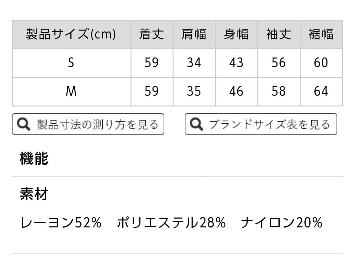Select the size M row label
This screenshot has width=355, height=257.
pos(71,91)
